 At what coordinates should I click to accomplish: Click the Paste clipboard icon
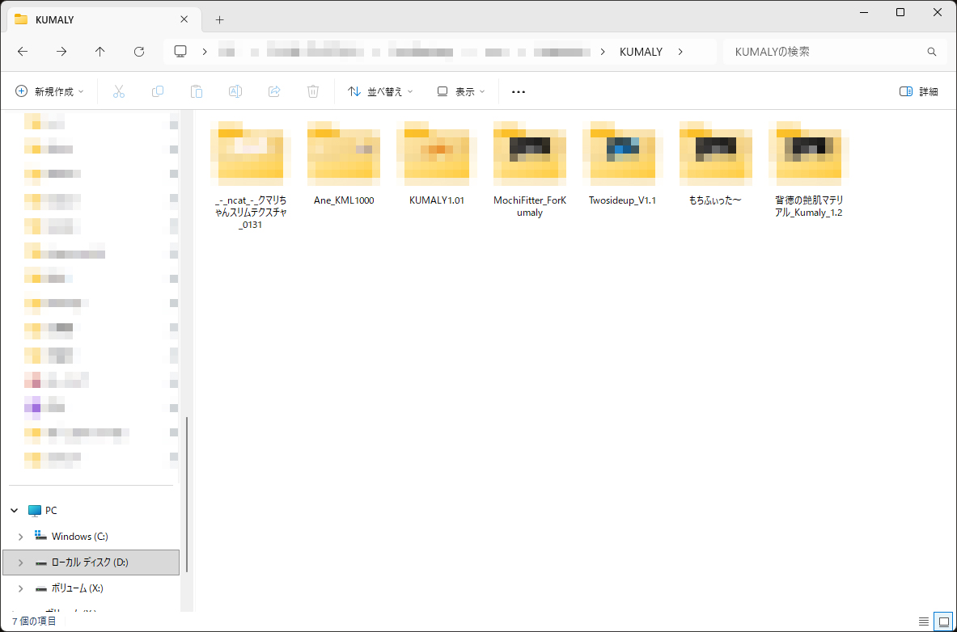(x=197, y=91)
